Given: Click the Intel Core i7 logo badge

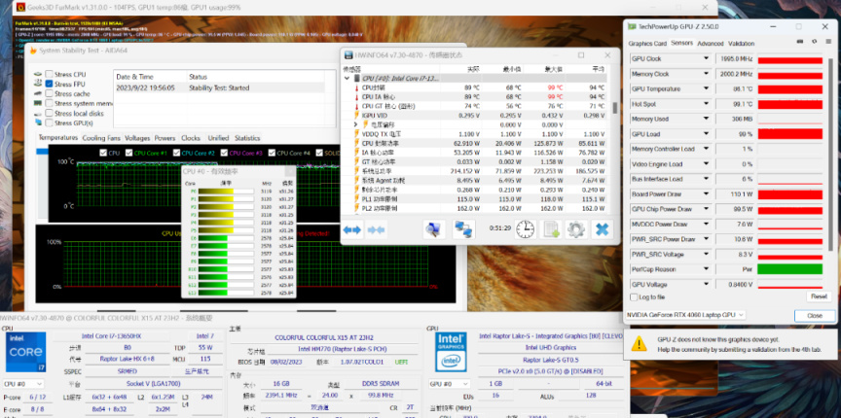Looking at the screenshot, I should tap(25, 352).
